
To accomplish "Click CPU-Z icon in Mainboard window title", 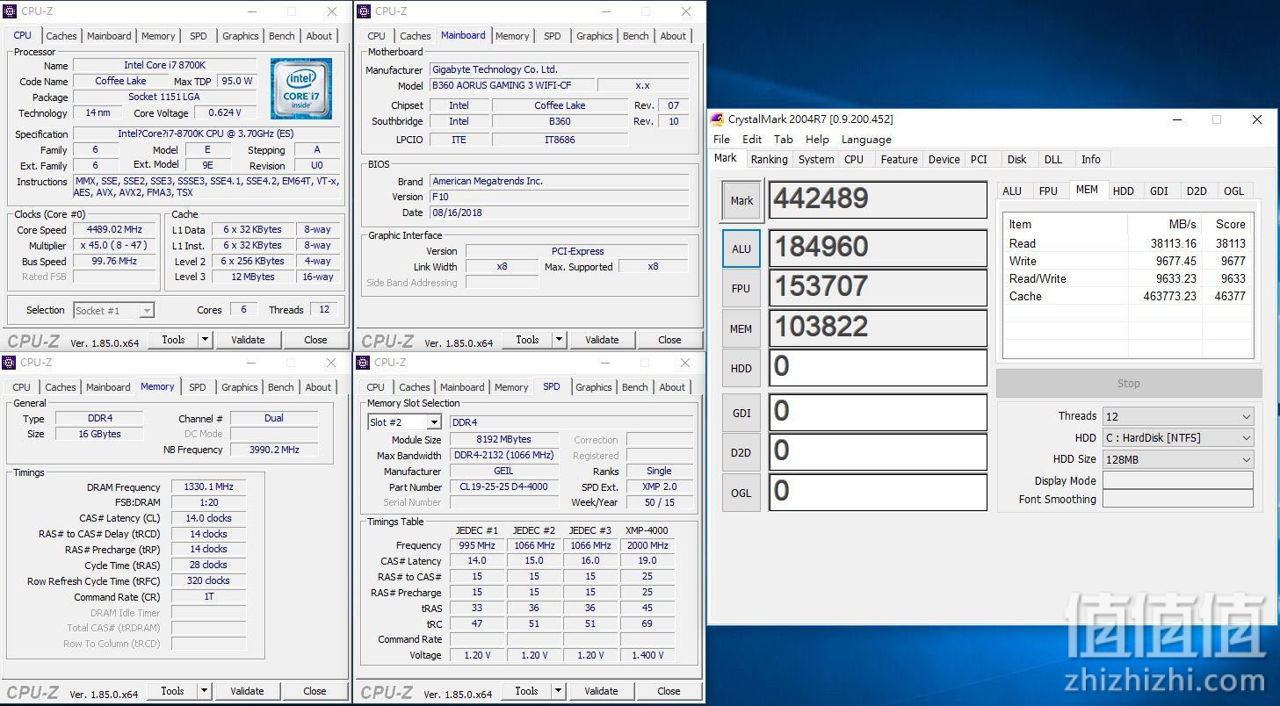I will click(x=364, y=11).
